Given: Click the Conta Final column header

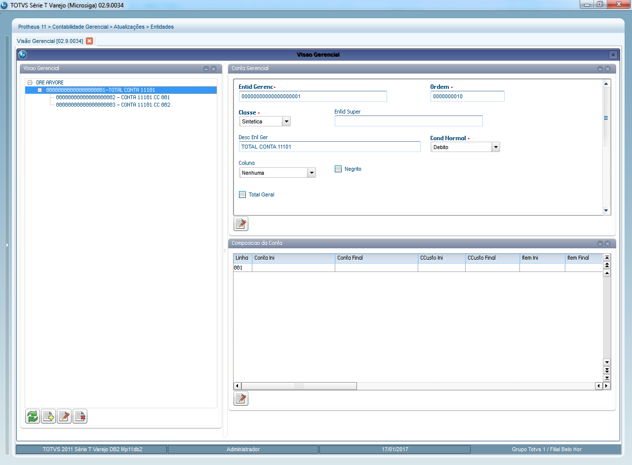Looking at the screenshot, I should pyautogui.click(x=376, y=258).
